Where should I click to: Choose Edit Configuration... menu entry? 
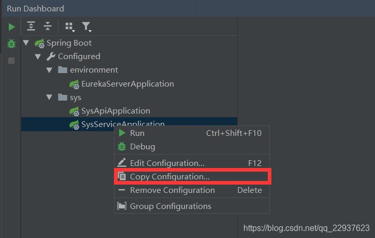point(192,163)
